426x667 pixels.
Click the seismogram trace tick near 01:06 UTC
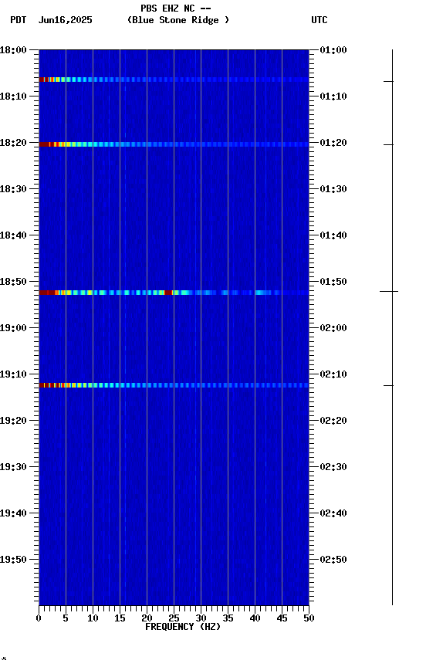pyautogui.click(x=389, y=81)
